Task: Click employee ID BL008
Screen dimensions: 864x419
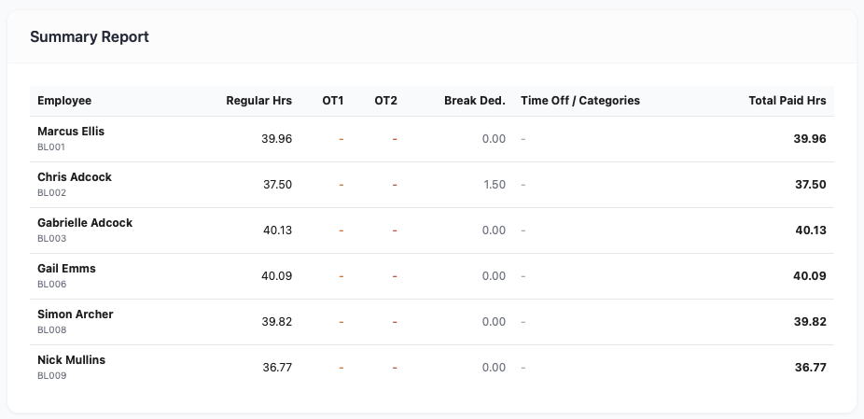Action: click(x=52, y=330)
